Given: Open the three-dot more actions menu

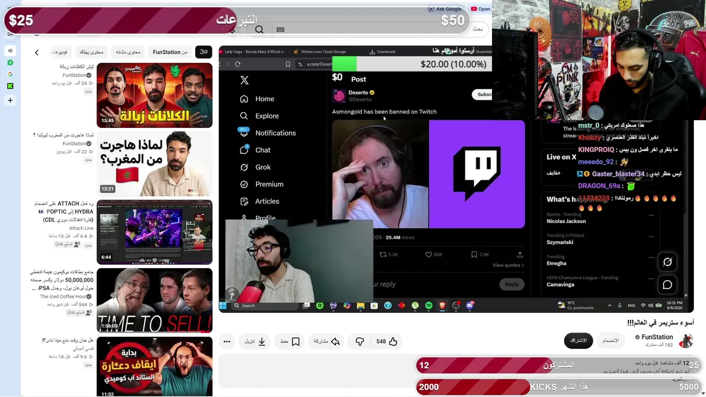Looking at the screenshot, I should [x=227, y=341].
